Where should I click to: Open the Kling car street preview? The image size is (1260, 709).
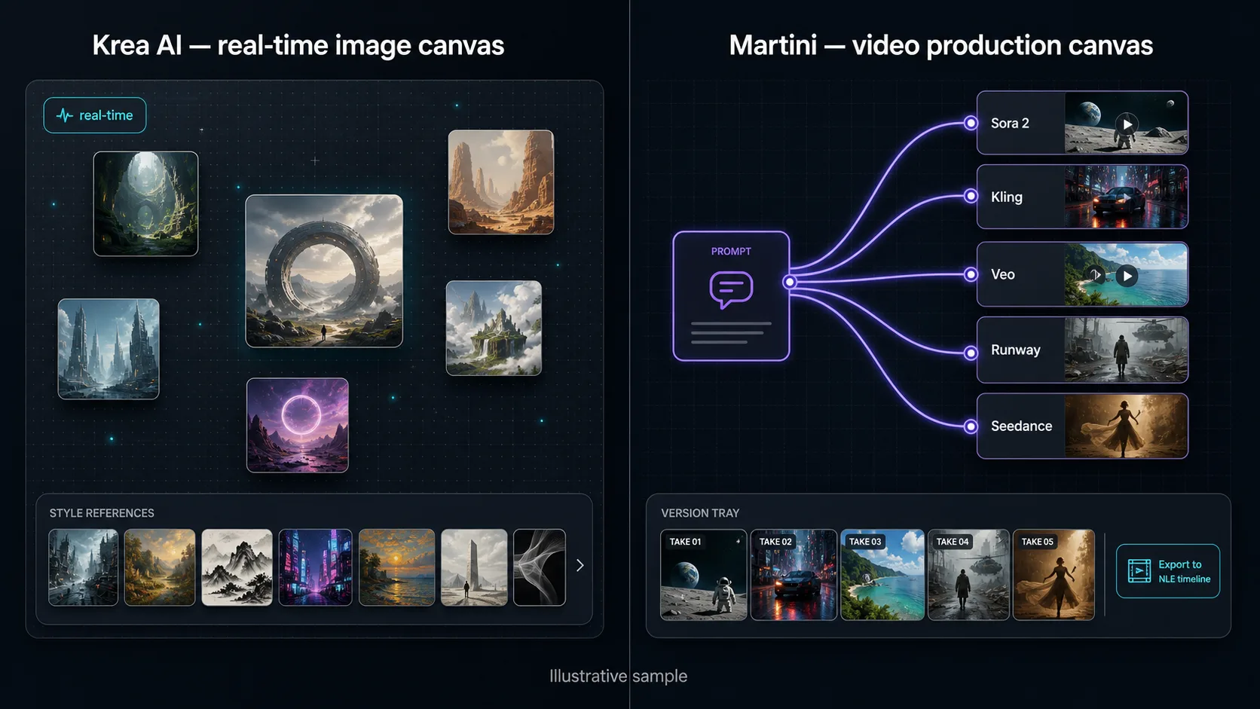click(x=1126, y=197)
